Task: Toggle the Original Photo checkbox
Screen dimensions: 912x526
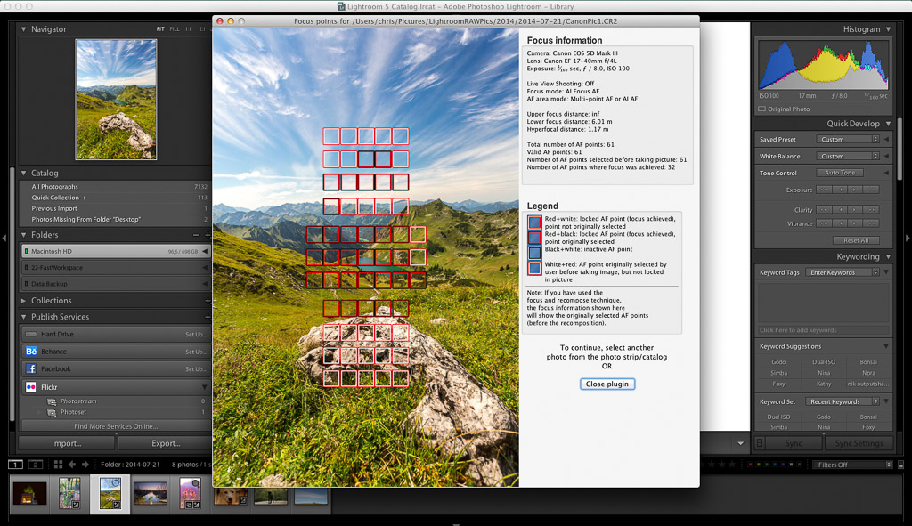Action: 762,109
